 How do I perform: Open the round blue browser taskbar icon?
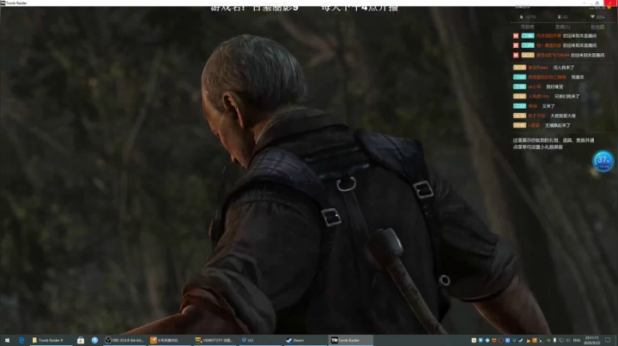(x=94, y=341)
